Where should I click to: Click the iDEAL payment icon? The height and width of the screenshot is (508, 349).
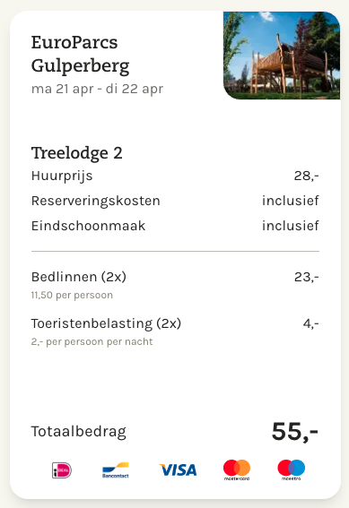[x=62, y=470]
